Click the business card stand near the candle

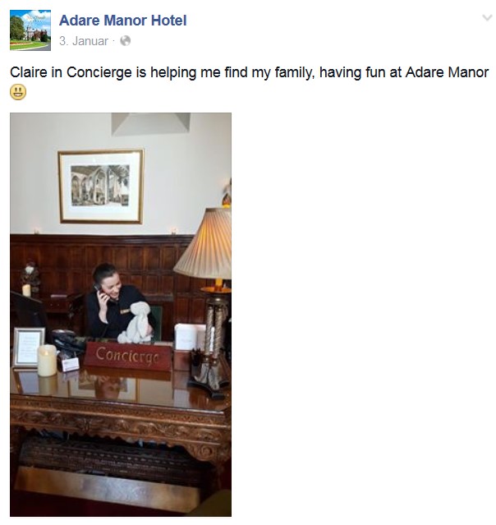coord(70,364)
